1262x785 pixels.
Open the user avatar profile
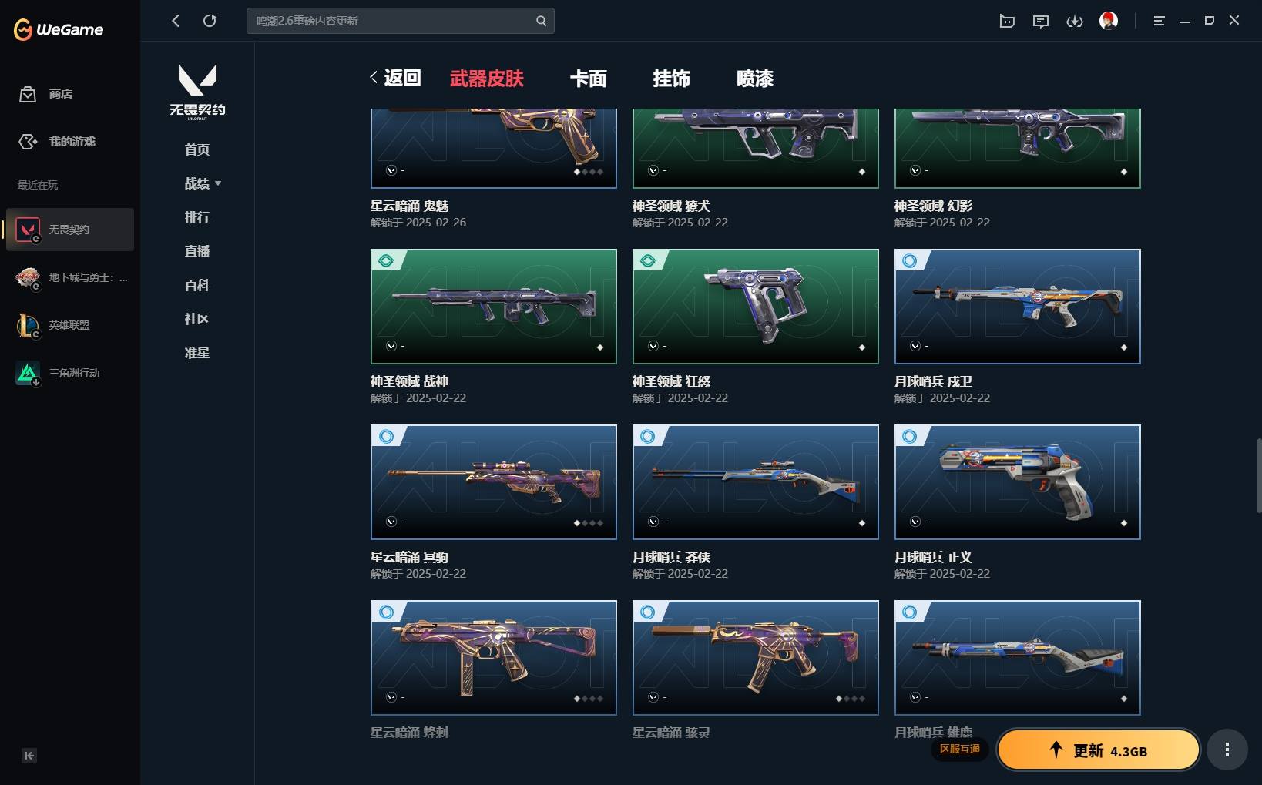(x=1109, y=21)
